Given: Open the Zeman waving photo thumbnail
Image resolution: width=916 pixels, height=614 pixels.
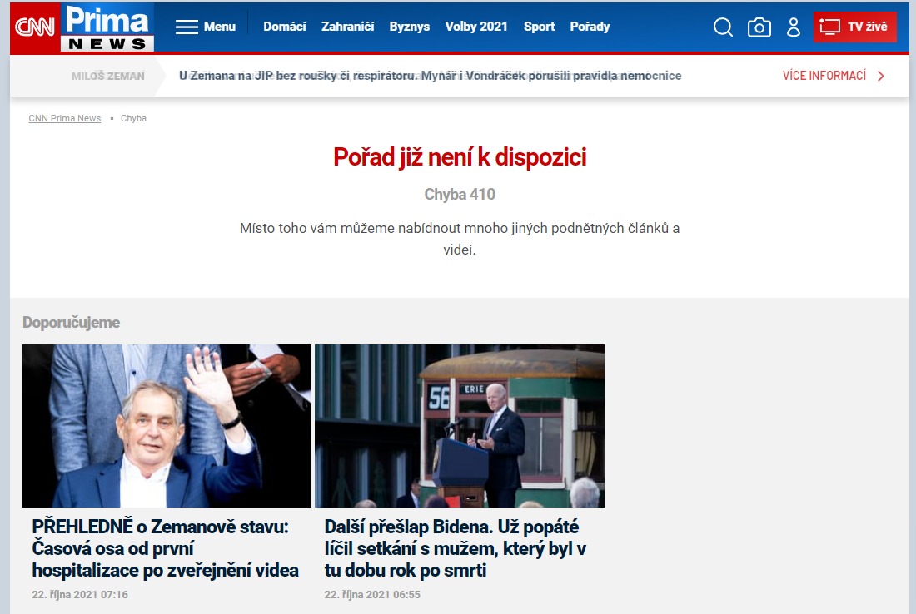Looking at the screenshot, I should (167, 425).
